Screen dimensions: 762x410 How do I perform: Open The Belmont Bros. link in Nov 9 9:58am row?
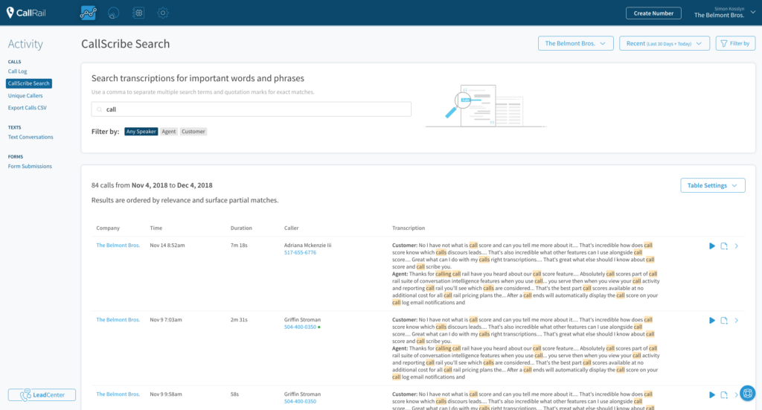[x=118, y=394]
